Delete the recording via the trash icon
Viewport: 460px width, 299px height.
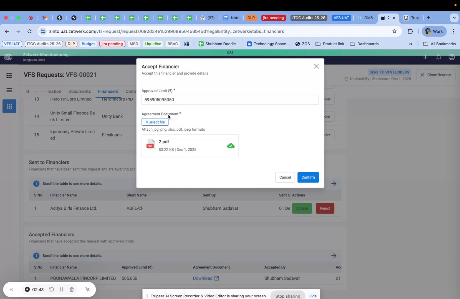pyautogui.click(x=72, y=289)
